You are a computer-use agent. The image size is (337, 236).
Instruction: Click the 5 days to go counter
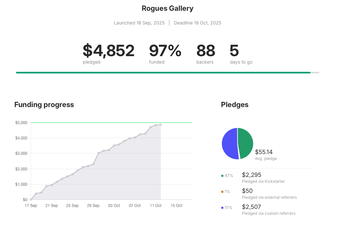tap(234, 51)
